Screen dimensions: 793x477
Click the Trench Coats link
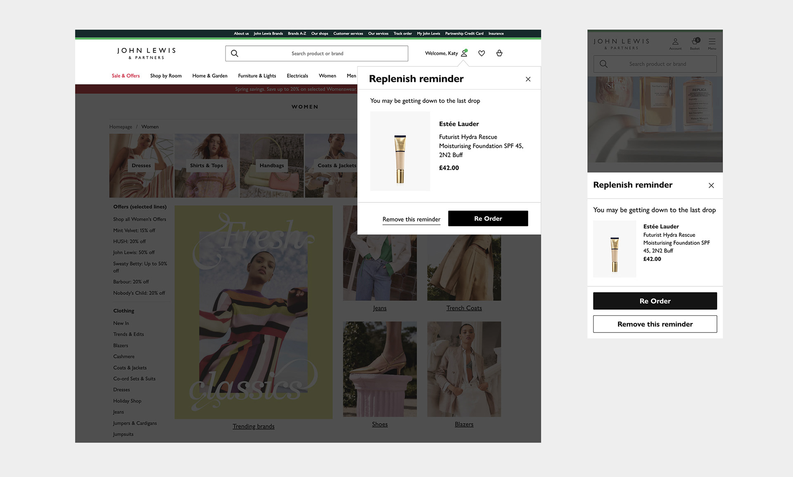[464, 308]
